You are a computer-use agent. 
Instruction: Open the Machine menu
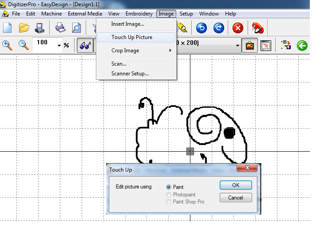coord(51,14)
